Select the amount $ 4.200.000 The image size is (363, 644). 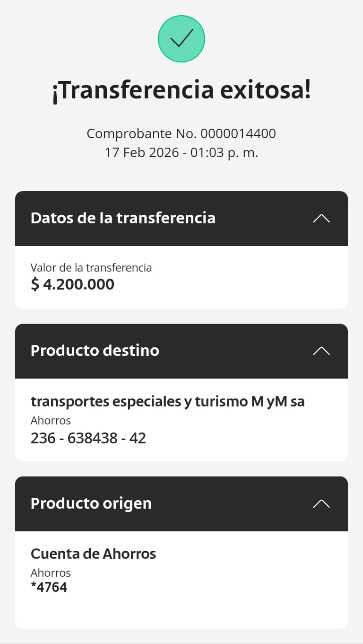[73, 284]
